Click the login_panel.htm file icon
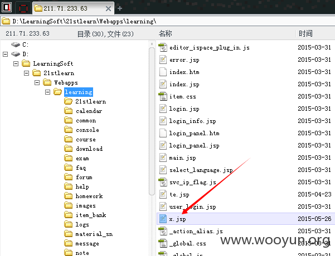335x256 pixels. point(163,133)
